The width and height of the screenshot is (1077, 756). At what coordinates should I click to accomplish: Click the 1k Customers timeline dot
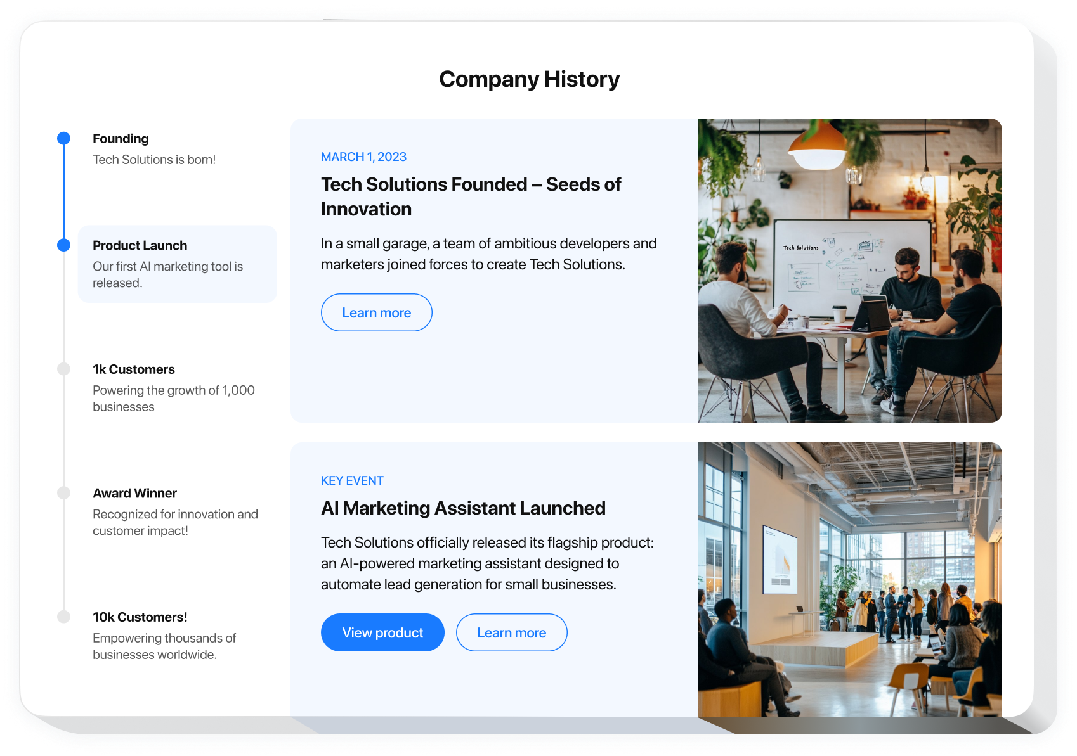pos(63,369)
